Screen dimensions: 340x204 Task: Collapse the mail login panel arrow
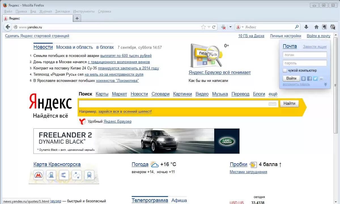click(326, 84)
